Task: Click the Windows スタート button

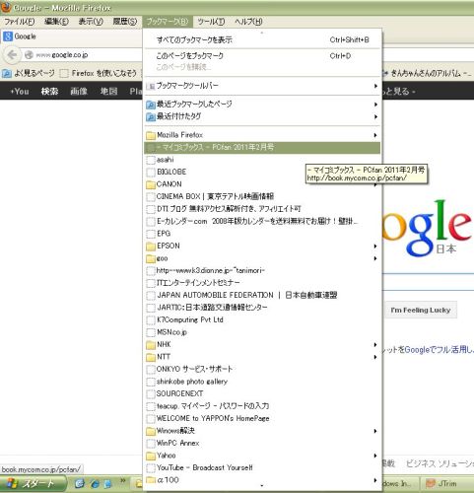Action: tap(33, 483)
